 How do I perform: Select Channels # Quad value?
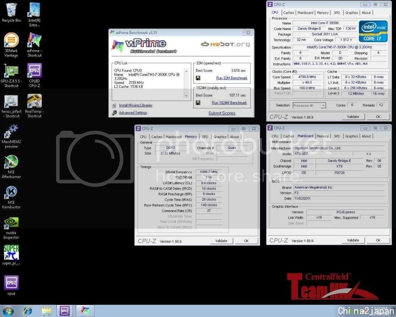pyautogui.click(x=232, y=148)
